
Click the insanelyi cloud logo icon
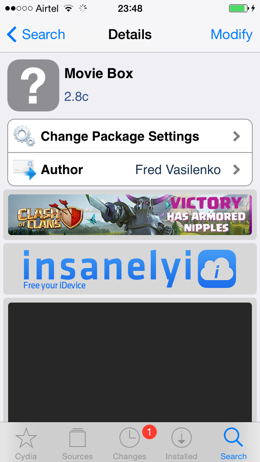pyautogui.click(x=217, y=269)
